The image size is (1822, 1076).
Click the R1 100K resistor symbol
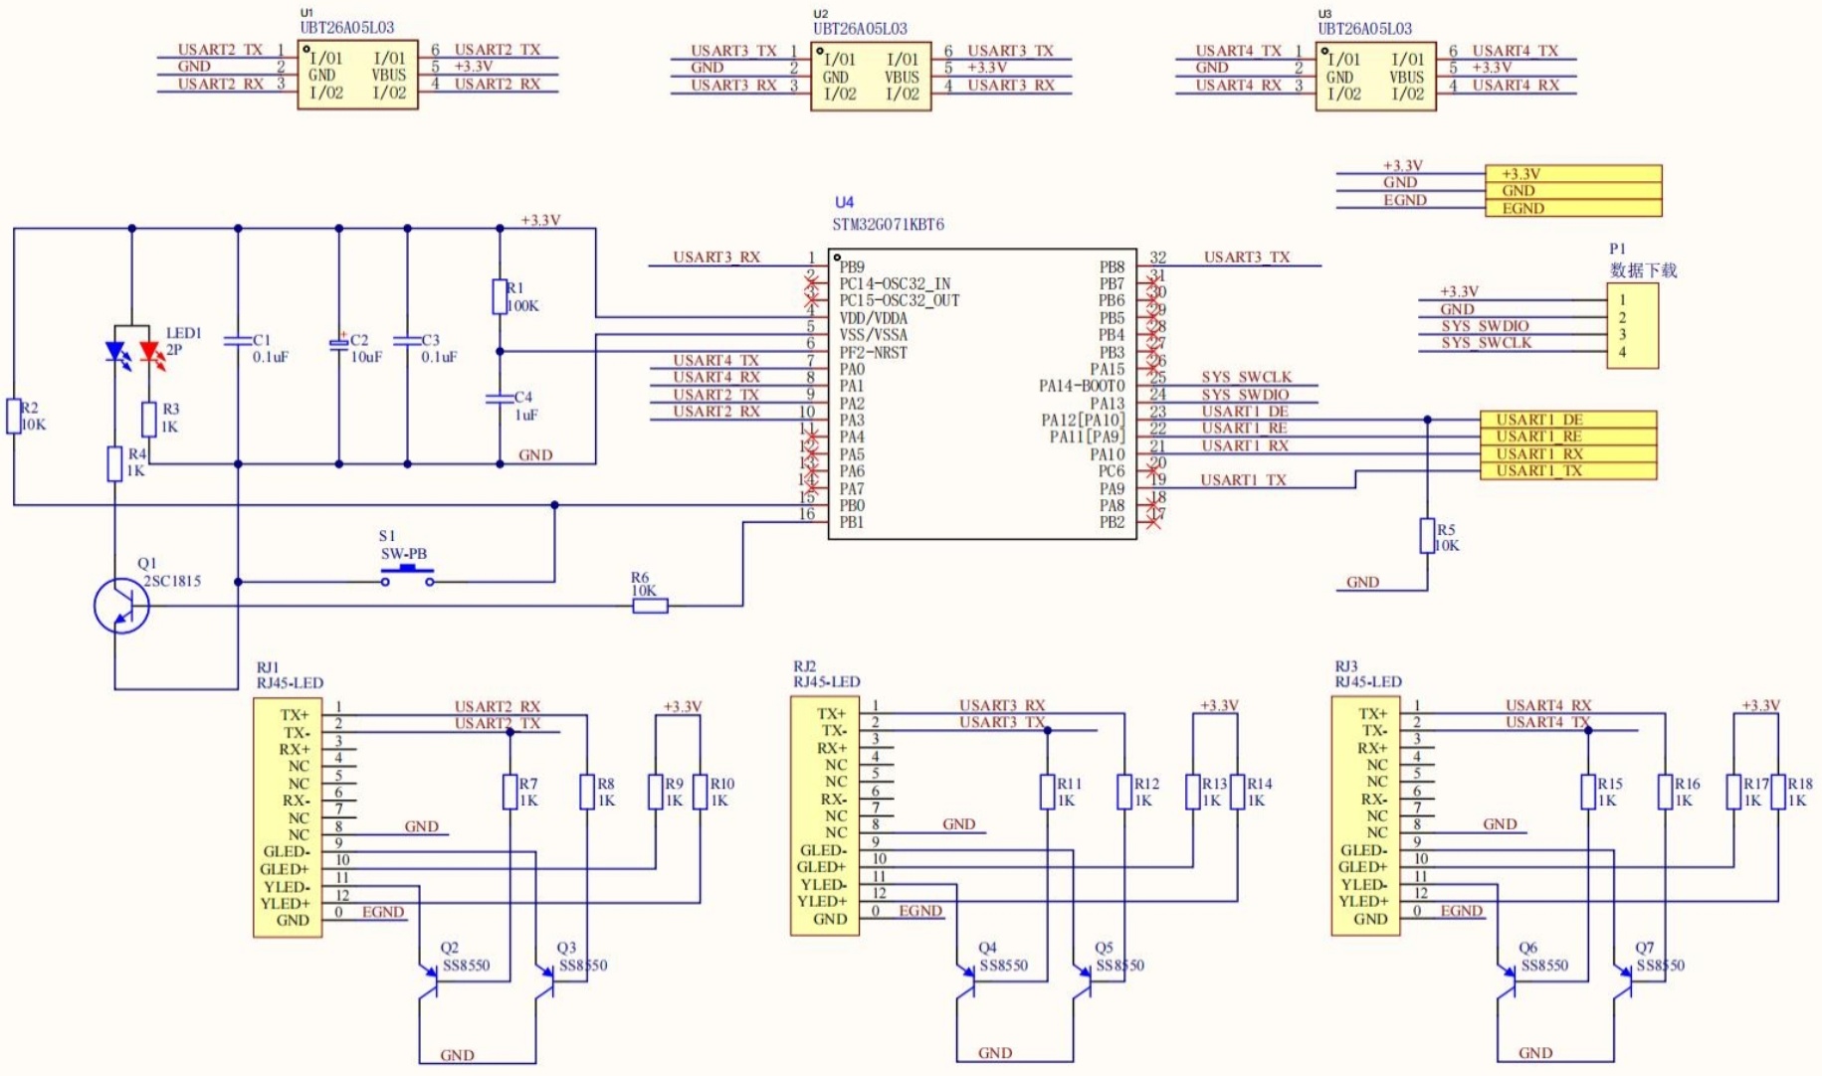[x=500, y=296]
